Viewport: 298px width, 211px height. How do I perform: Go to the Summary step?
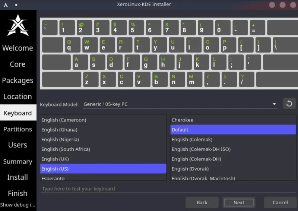coord(18,161)
